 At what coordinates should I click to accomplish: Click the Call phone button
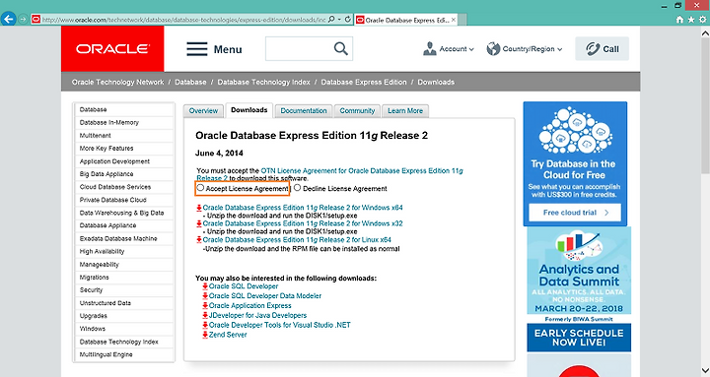coord(602,49)
